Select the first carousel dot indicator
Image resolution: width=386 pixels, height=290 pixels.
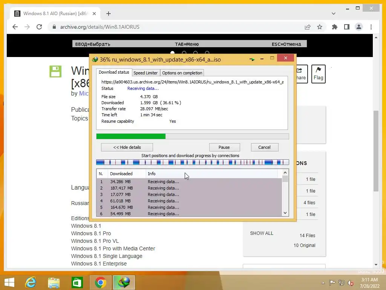173,53
